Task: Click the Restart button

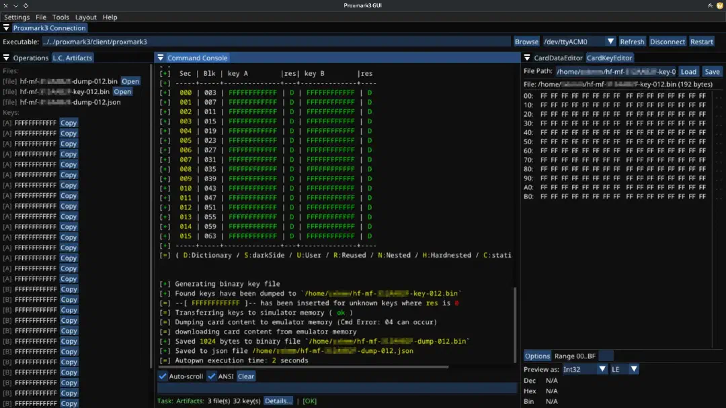Action: click(701, 42)
